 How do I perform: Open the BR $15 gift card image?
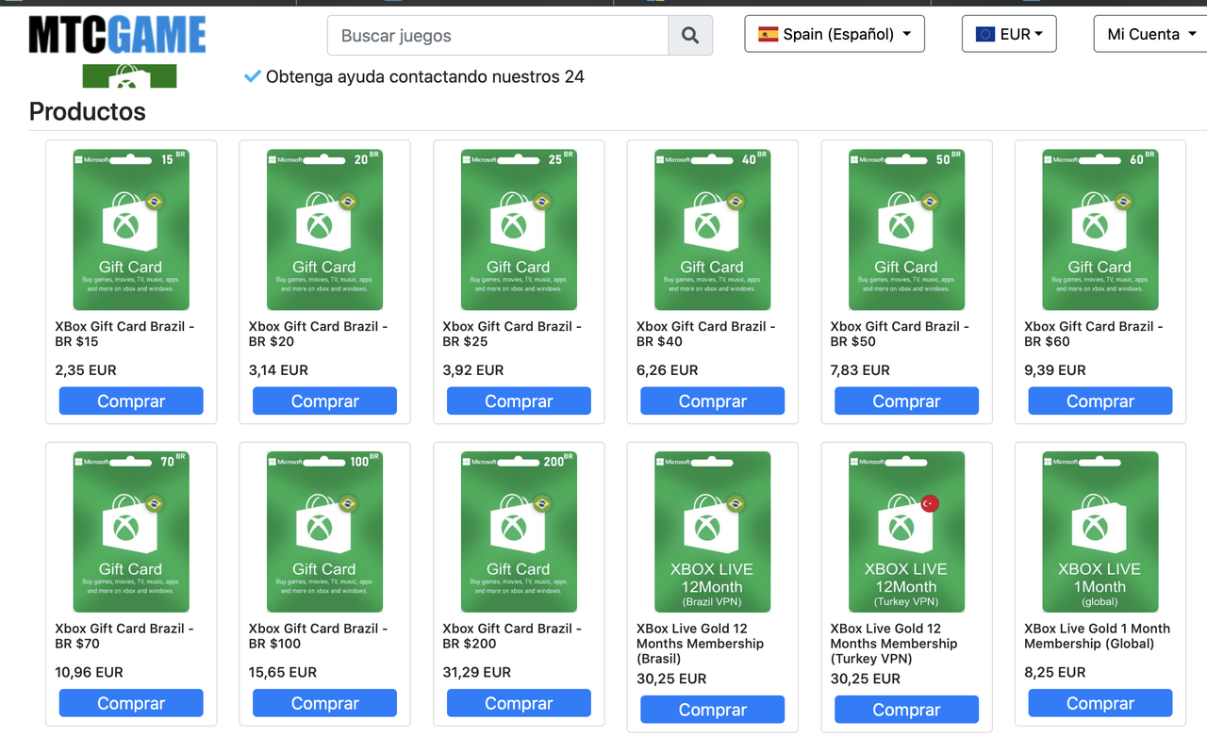pos(131,230)
